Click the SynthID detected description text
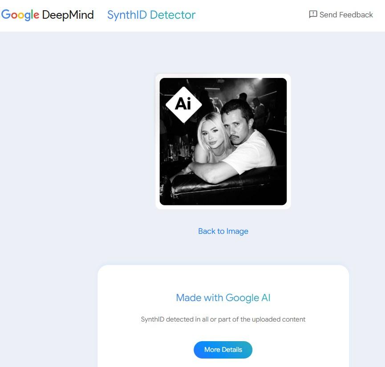This screenshot has width=385, height=367. [223, 319]
